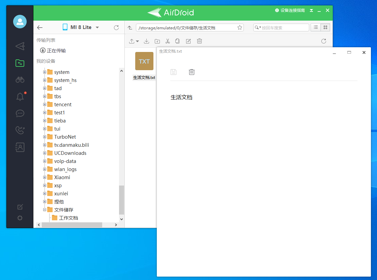Open the MI 8 Lite device dropdown
The width and height of the screenshot is (377, 280).
pos(97,28)
